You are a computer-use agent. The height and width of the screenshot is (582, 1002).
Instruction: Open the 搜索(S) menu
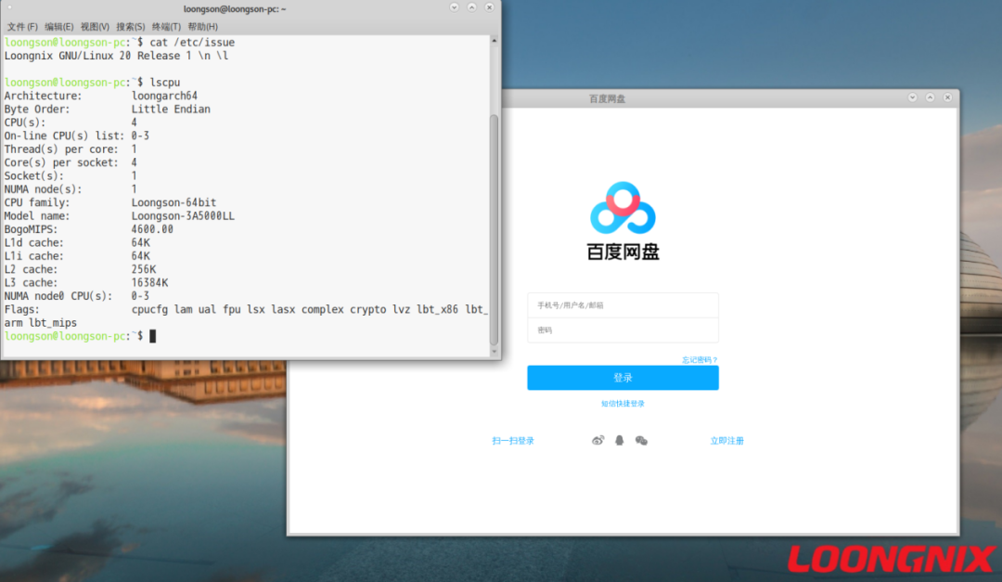[129, 26]
